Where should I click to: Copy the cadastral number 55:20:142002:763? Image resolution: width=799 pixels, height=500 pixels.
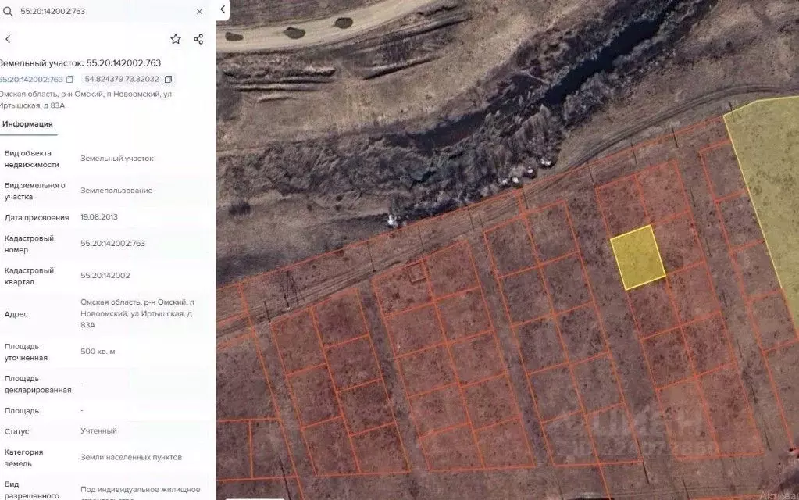point(70,80)
